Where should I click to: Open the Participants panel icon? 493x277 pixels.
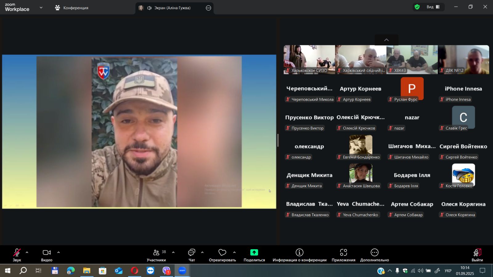(x=157, y=253)
